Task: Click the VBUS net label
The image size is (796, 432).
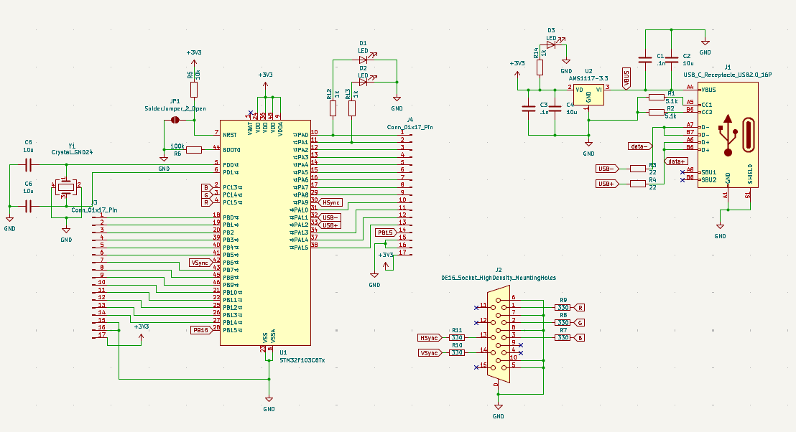Action: [x=626, y=78]
